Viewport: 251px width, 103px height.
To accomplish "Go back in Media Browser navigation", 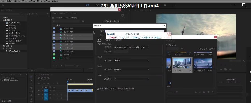I will pyautogui.click(x=22, y=14).
